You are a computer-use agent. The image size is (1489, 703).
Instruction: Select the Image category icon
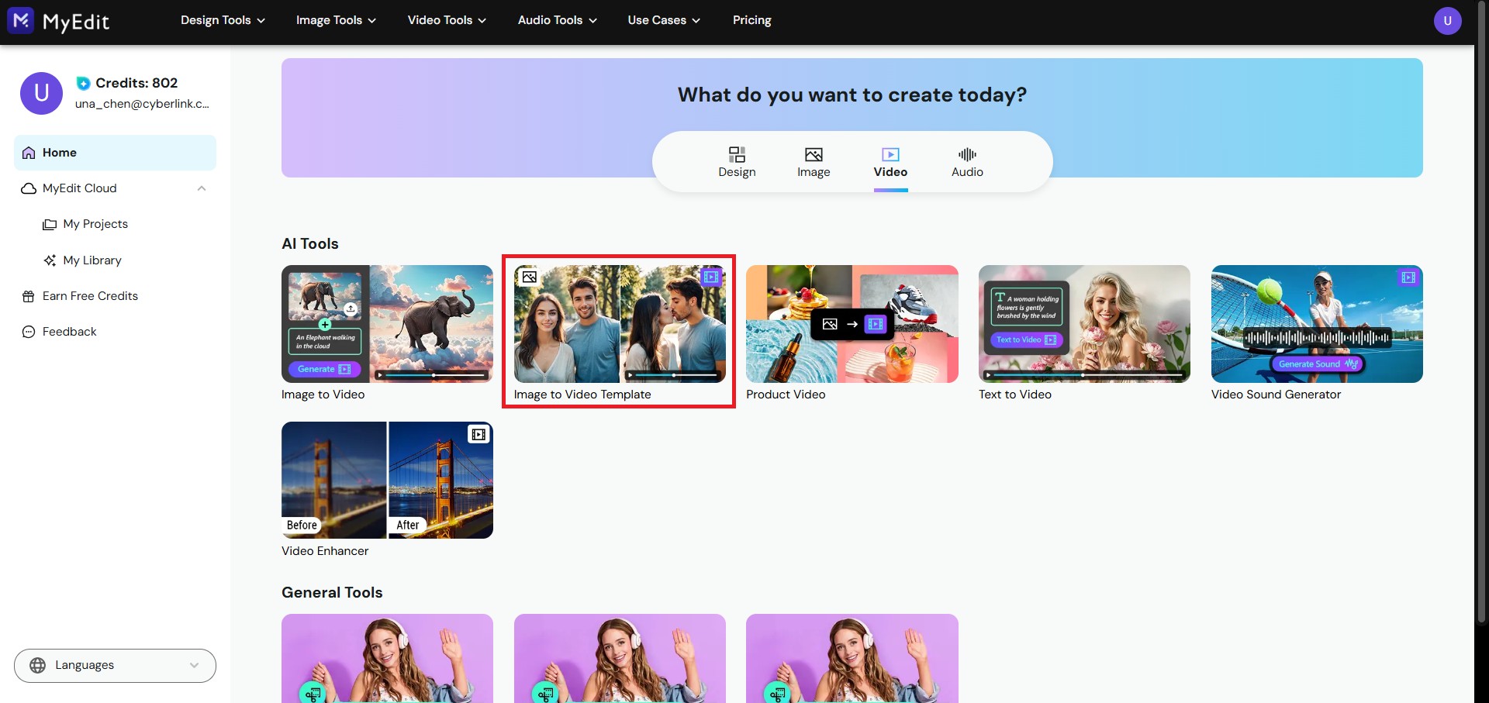pos(814,154)
